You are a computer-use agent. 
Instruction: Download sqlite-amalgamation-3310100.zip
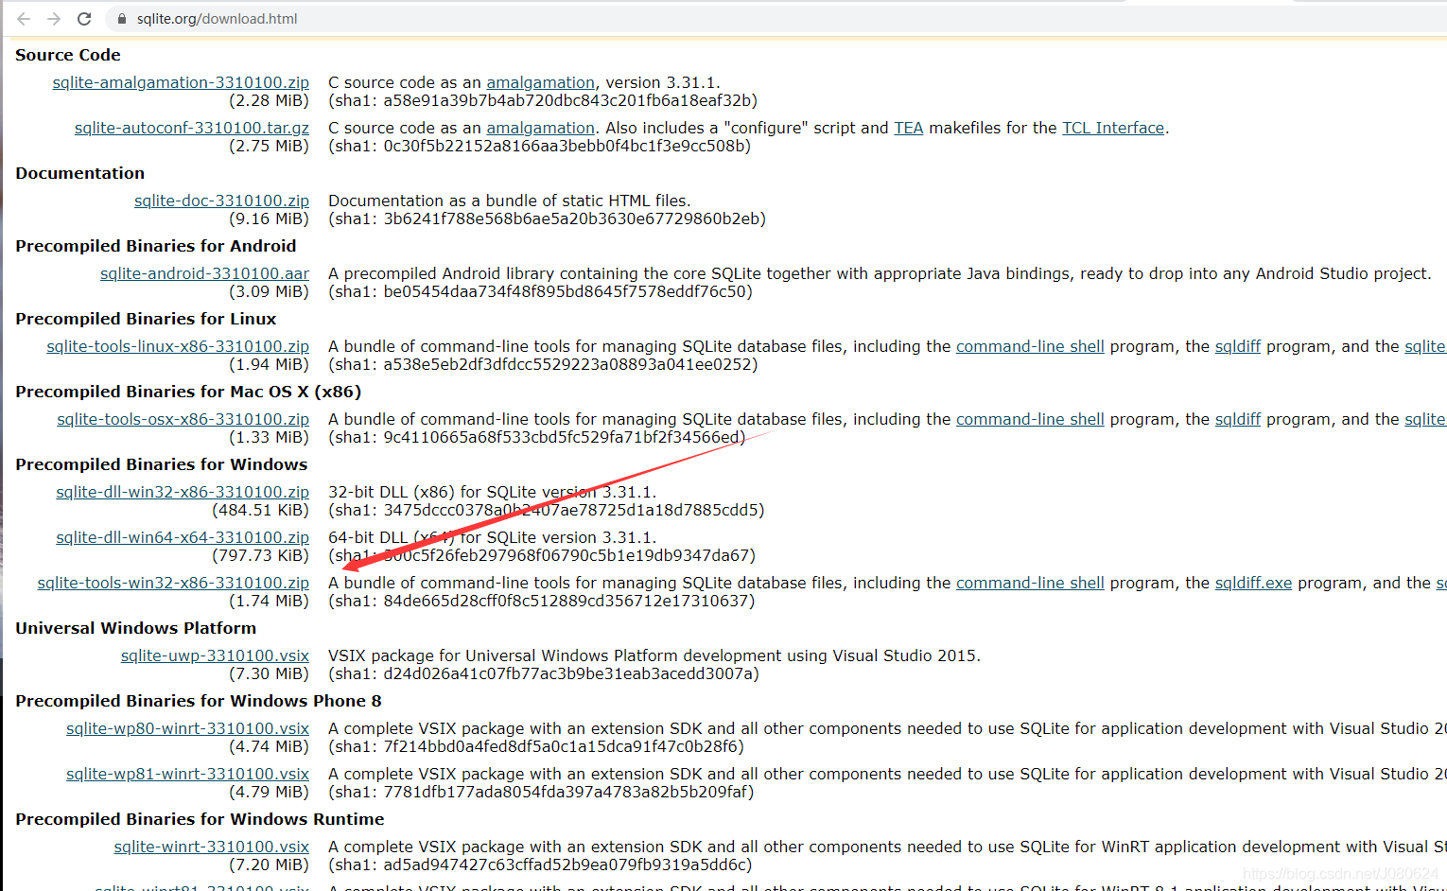click(181, 82)
